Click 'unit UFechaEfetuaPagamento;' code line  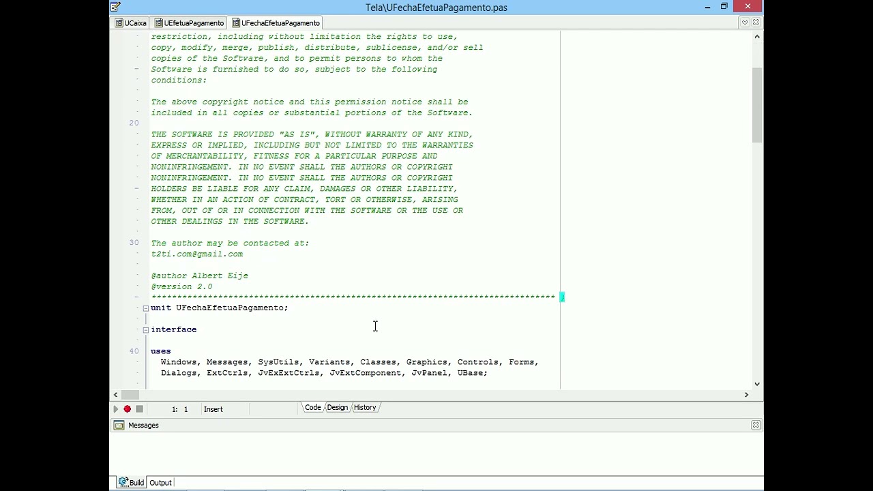220,308
